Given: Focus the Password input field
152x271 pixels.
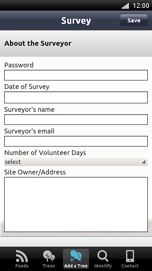Looking at the screenshot, I should point(76,75).
